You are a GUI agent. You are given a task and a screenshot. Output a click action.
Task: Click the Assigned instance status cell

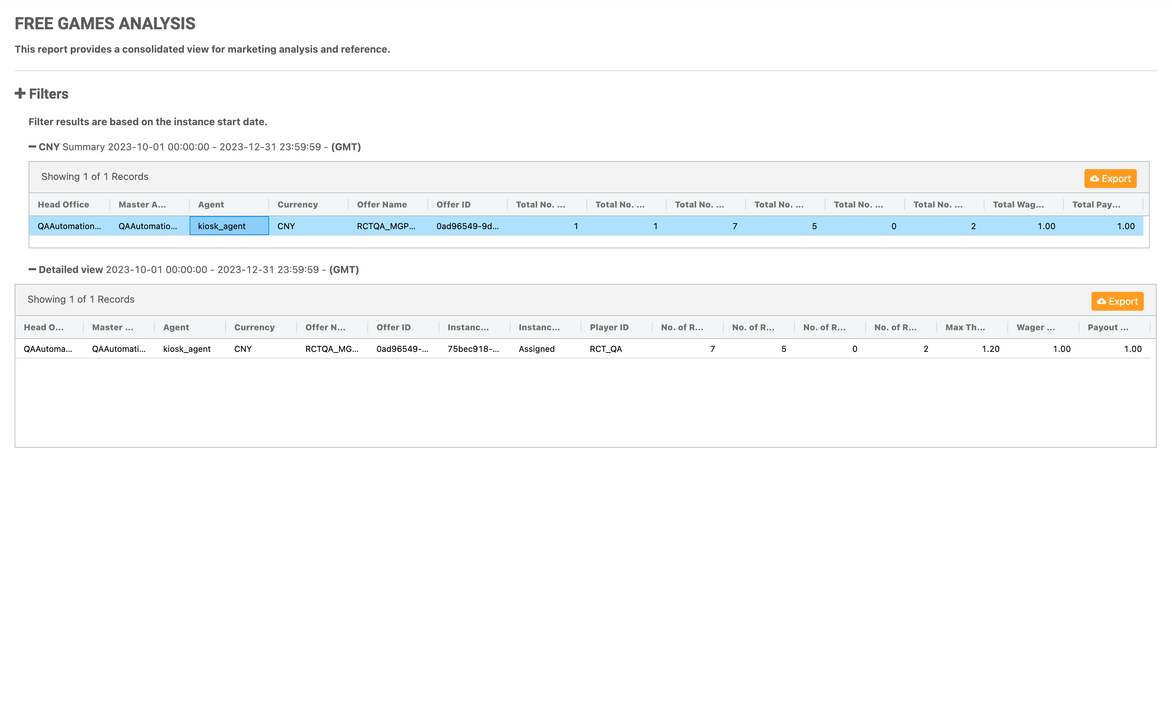pyautogui.click(x=536, y=349)
